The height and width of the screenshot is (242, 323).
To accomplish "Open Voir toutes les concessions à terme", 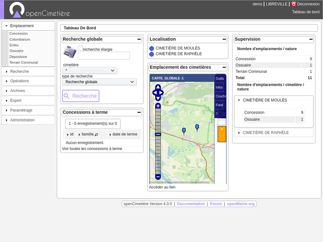I will tap(92, 149).
